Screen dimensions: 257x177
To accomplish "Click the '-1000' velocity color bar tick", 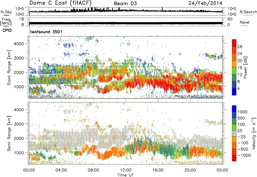I will [x=244, y=155].
